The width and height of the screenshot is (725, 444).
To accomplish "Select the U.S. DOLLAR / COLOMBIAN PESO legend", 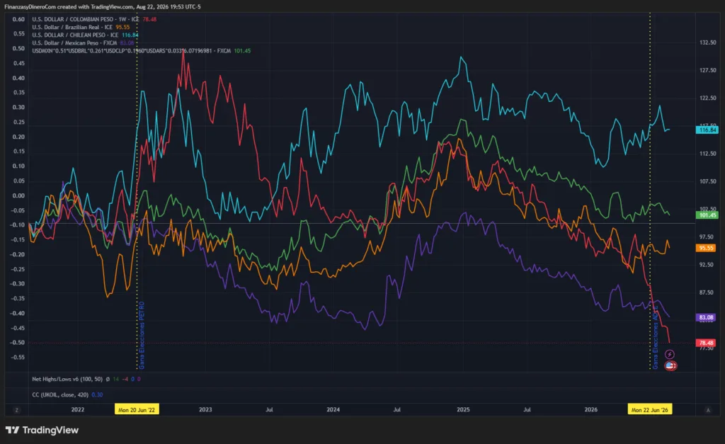I will coord(86,19).
